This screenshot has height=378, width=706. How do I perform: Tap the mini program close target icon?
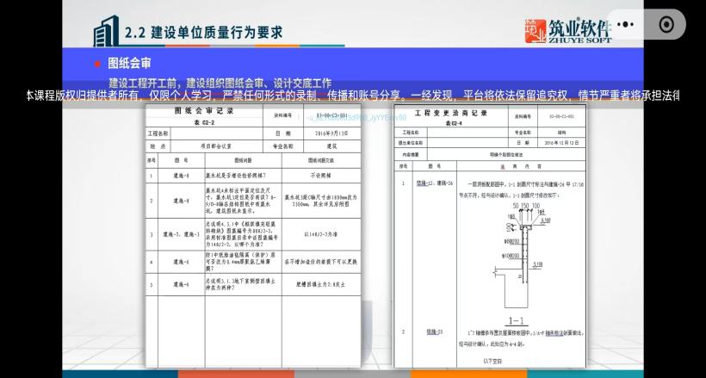pyautogui.click(x=667, y=25)
